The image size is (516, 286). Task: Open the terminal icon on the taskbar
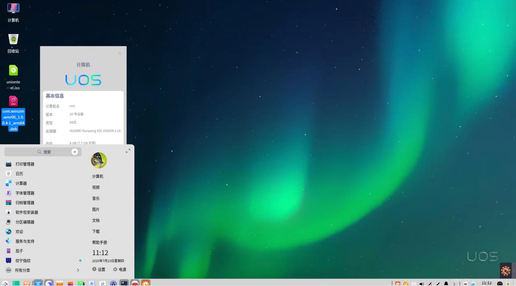click(x=124, y=283)
